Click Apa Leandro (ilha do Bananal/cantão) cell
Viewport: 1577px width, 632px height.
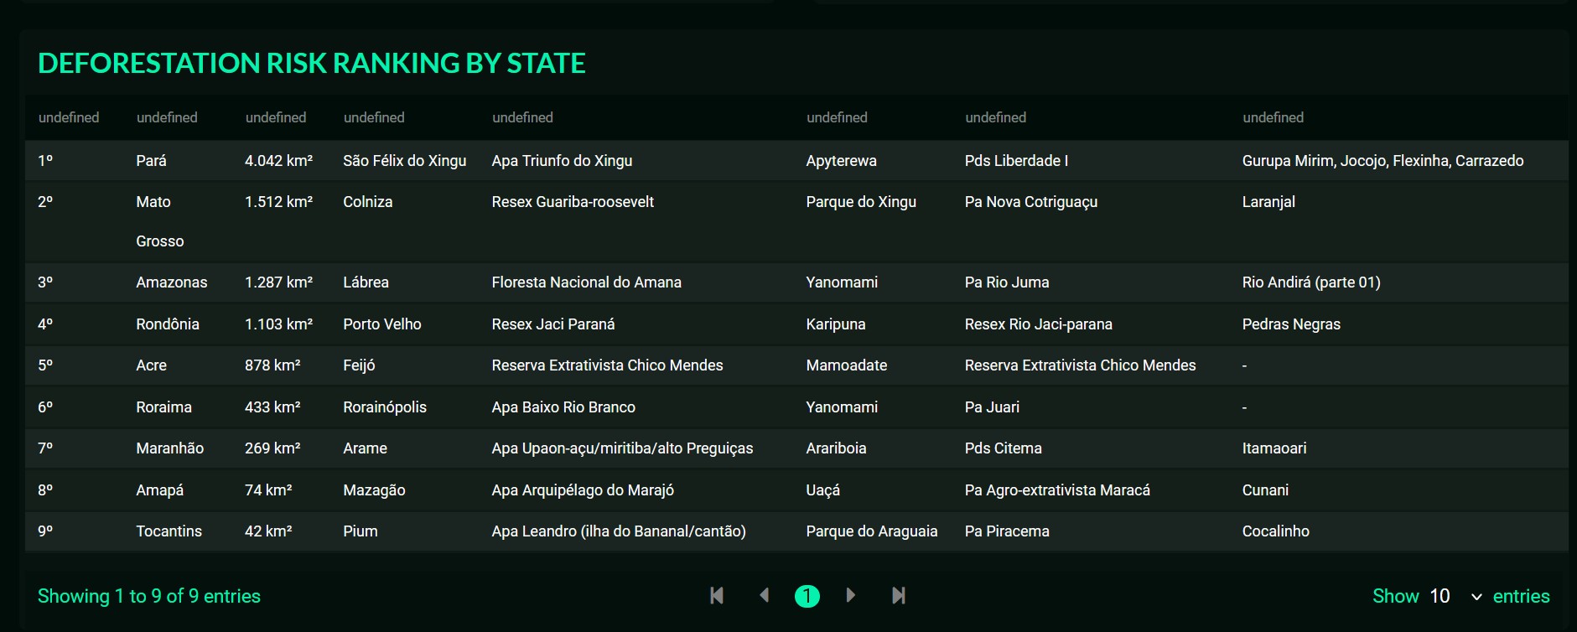click(619, 531)
